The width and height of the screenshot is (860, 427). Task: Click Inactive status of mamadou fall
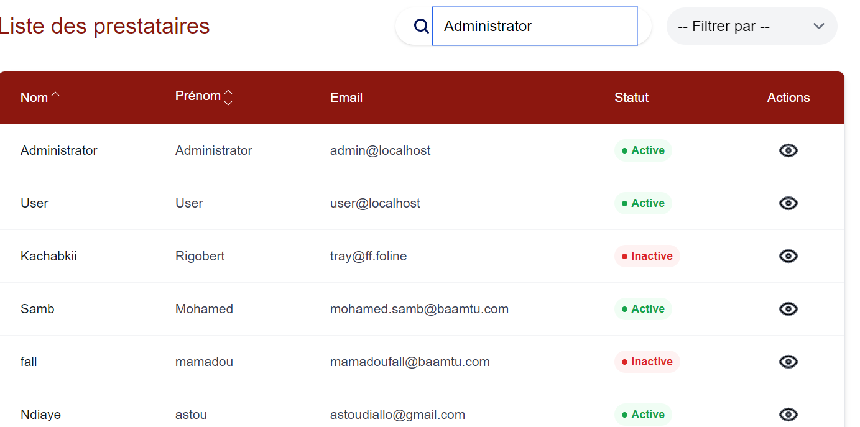pyautogui.click(x=647, y=362)
